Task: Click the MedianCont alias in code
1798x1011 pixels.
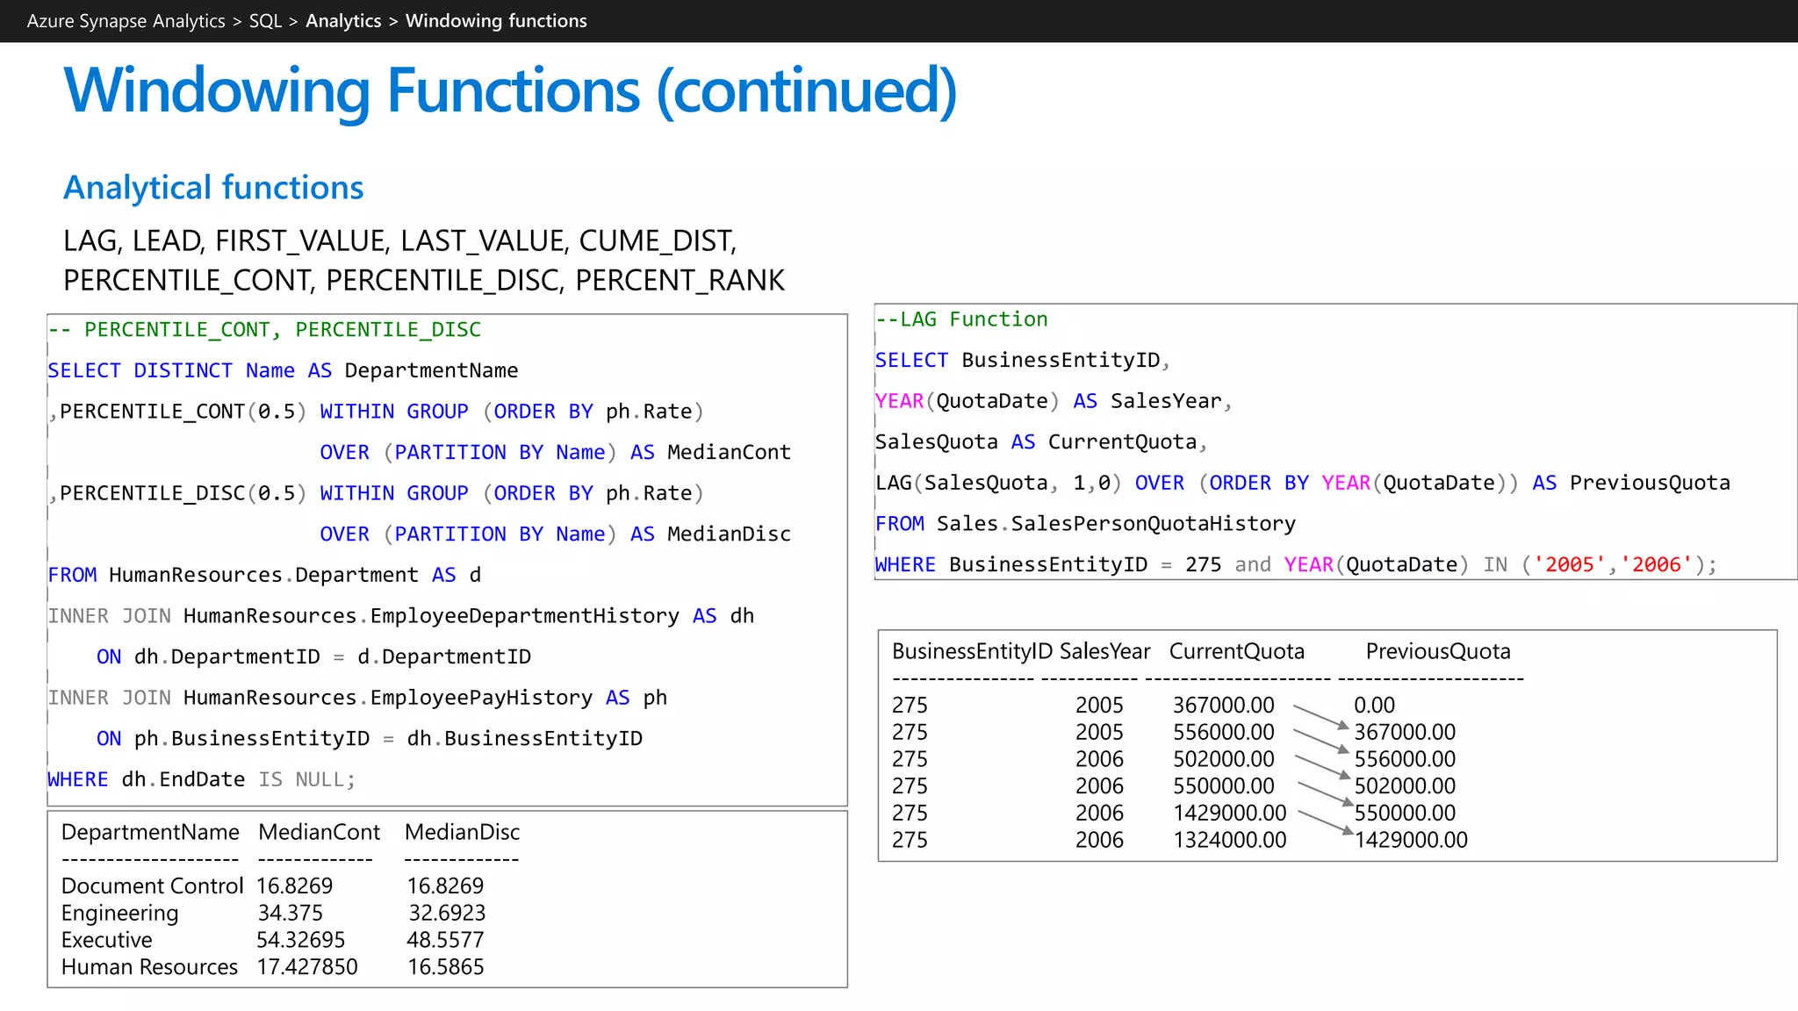Action: (729, 452)
